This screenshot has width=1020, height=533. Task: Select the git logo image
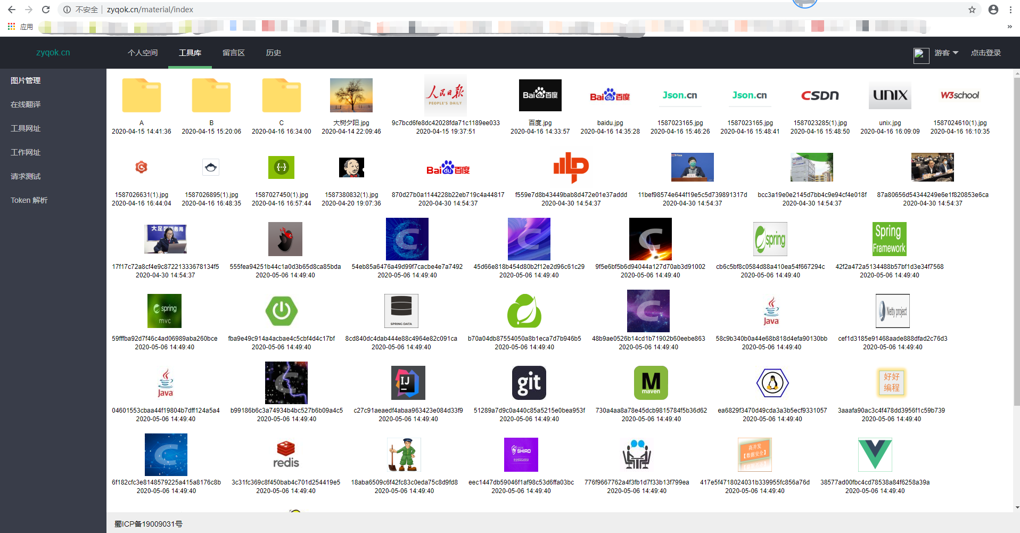(x=529, y=383)
